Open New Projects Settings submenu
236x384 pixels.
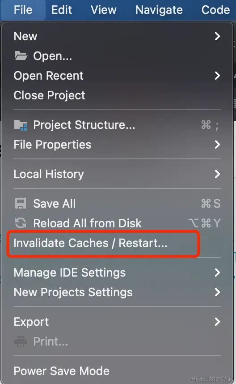[x=118, y=292]
